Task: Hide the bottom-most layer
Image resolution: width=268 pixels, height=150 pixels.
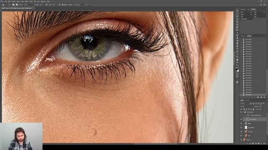Action: tap(241, 140)
